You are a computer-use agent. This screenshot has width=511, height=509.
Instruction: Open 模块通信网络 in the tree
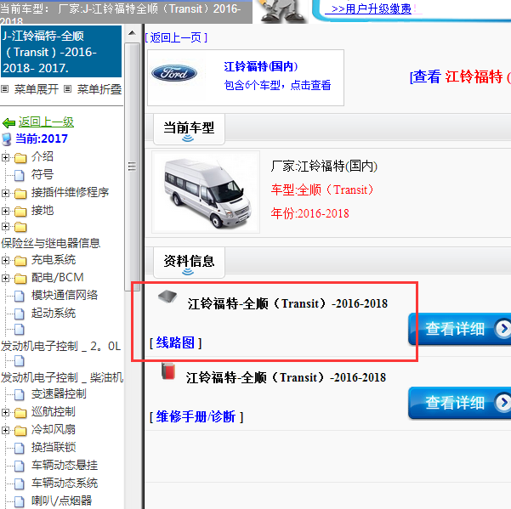[x=65, y=295]
